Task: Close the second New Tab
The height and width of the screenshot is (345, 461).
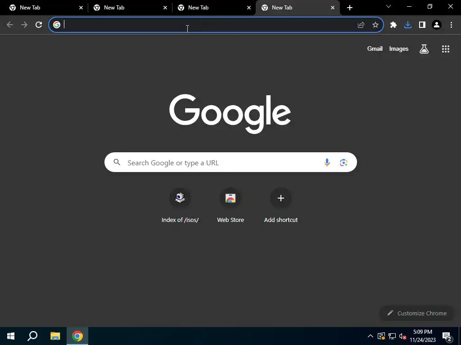Action: click(165, 8)
